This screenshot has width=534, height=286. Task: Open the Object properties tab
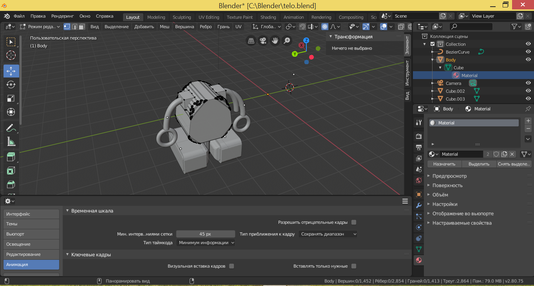tap(418, 194)
